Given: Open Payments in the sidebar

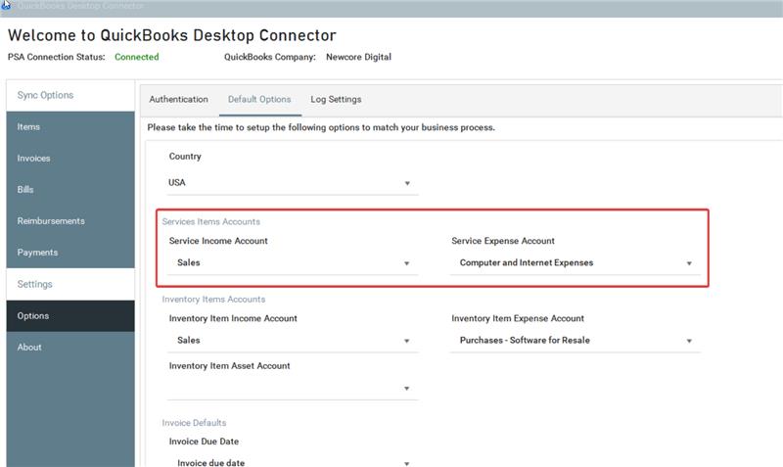Looking at the screenshot, I should (70, 253).
